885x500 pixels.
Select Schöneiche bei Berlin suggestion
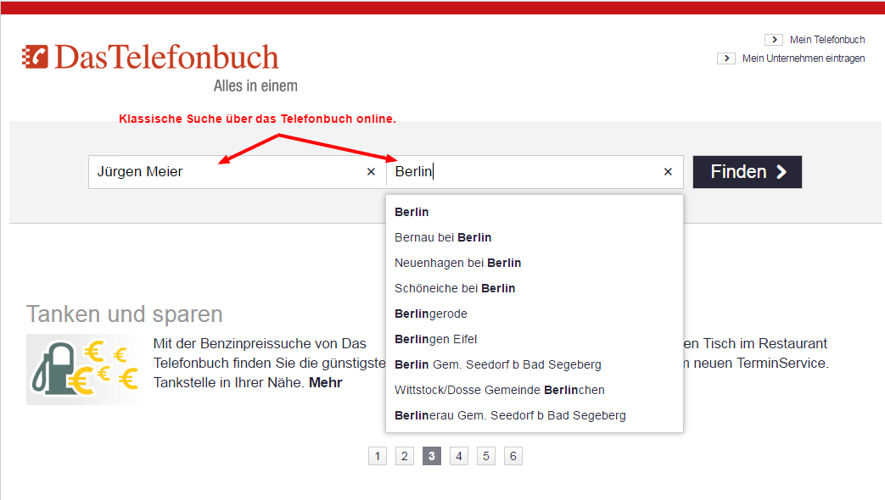coord(455,288)
